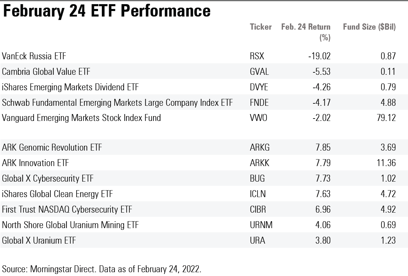Click the Morningstar Direct source note
The image size is (408, 276).
coord(101,269)
